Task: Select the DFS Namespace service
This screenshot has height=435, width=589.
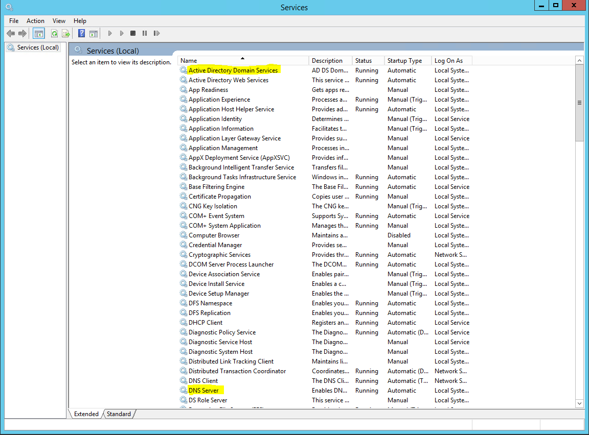Action: pyautogui.click(x=325, y=303)
